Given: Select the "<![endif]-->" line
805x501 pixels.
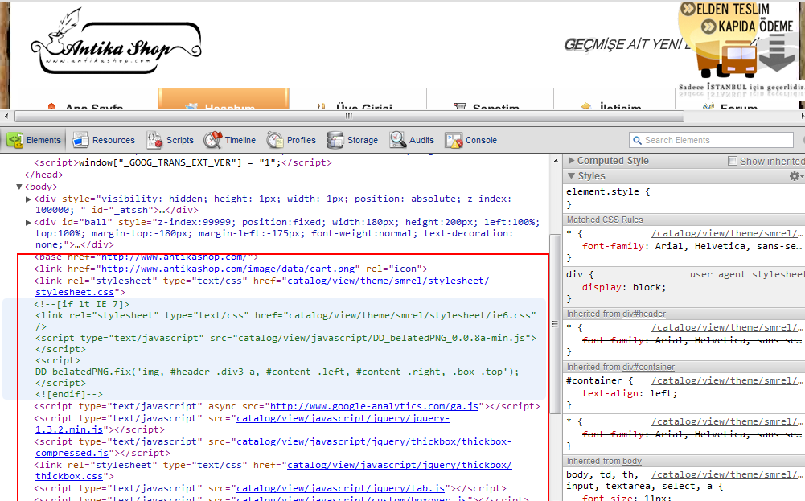Looking at the screenshot, I should (x=69, y=395).
